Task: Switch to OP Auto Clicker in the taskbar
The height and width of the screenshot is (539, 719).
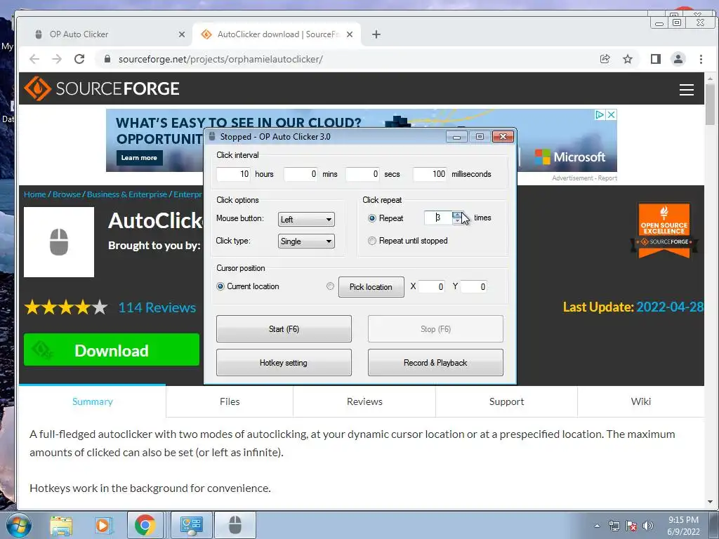Action: tap(235, 525)
